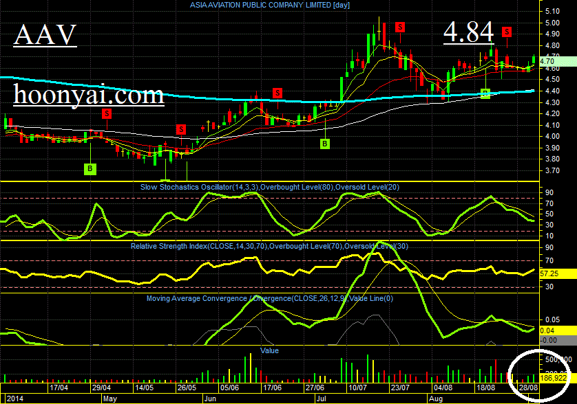The width and height of the screenshot is (577, 404).
Task: Click the yellow RSI value tag 57.25
Action: 558,273
